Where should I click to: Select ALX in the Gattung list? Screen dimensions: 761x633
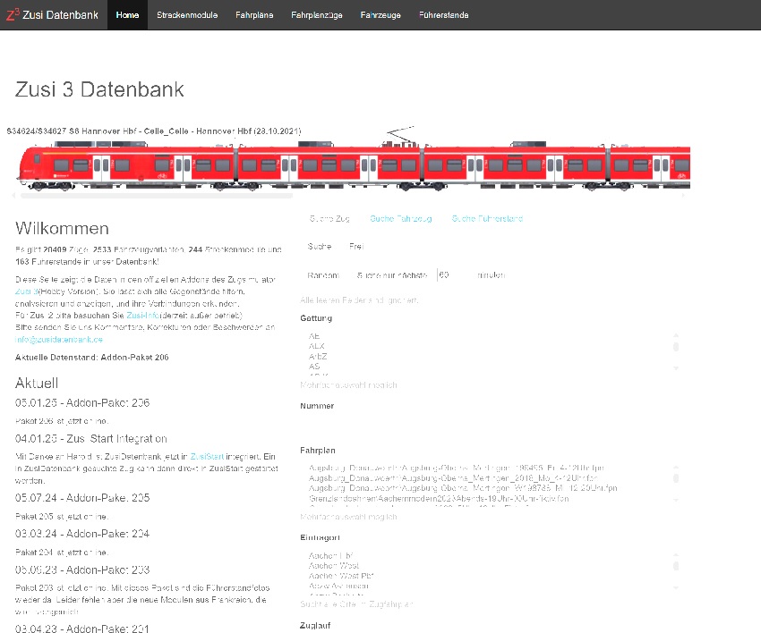click(317, 345)
